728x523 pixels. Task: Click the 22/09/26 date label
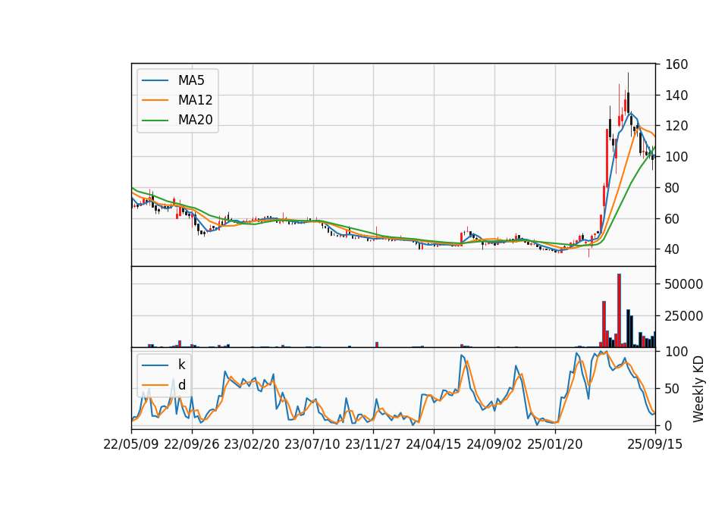pyautogui.click(x=192, y=444)
